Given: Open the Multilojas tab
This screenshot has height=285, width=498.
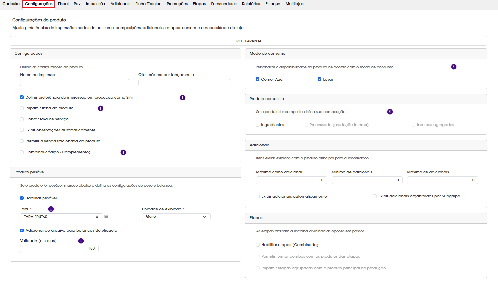Looking at the screenshot, I should point(295,4).
